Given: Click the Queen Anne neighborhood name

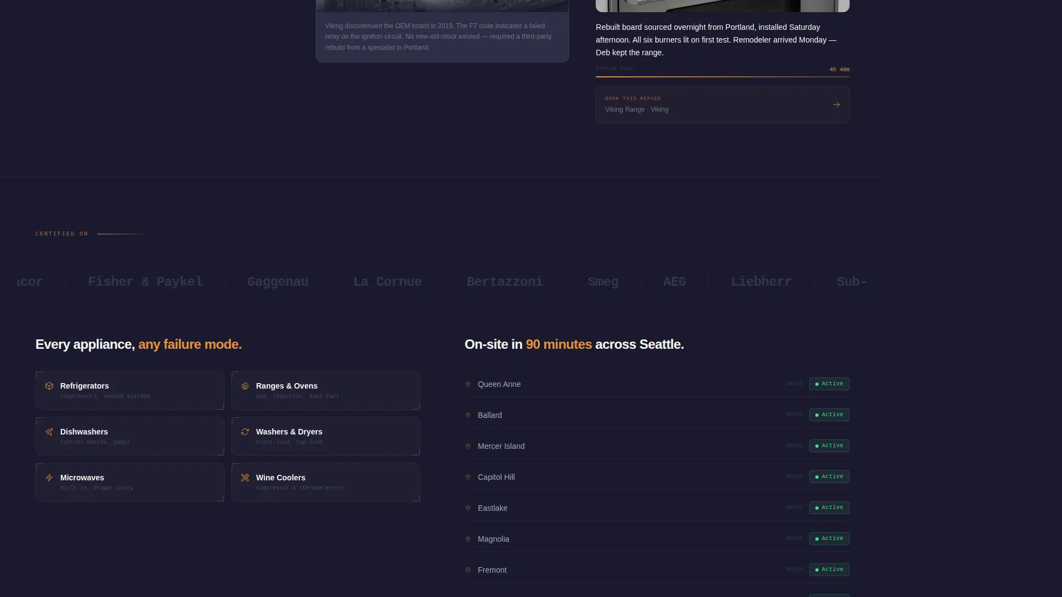Looking at the screenshot, I should click(499, 384).
